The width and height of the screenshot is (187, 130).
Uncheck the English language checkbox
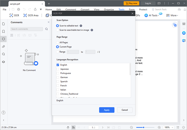(58, 65)
